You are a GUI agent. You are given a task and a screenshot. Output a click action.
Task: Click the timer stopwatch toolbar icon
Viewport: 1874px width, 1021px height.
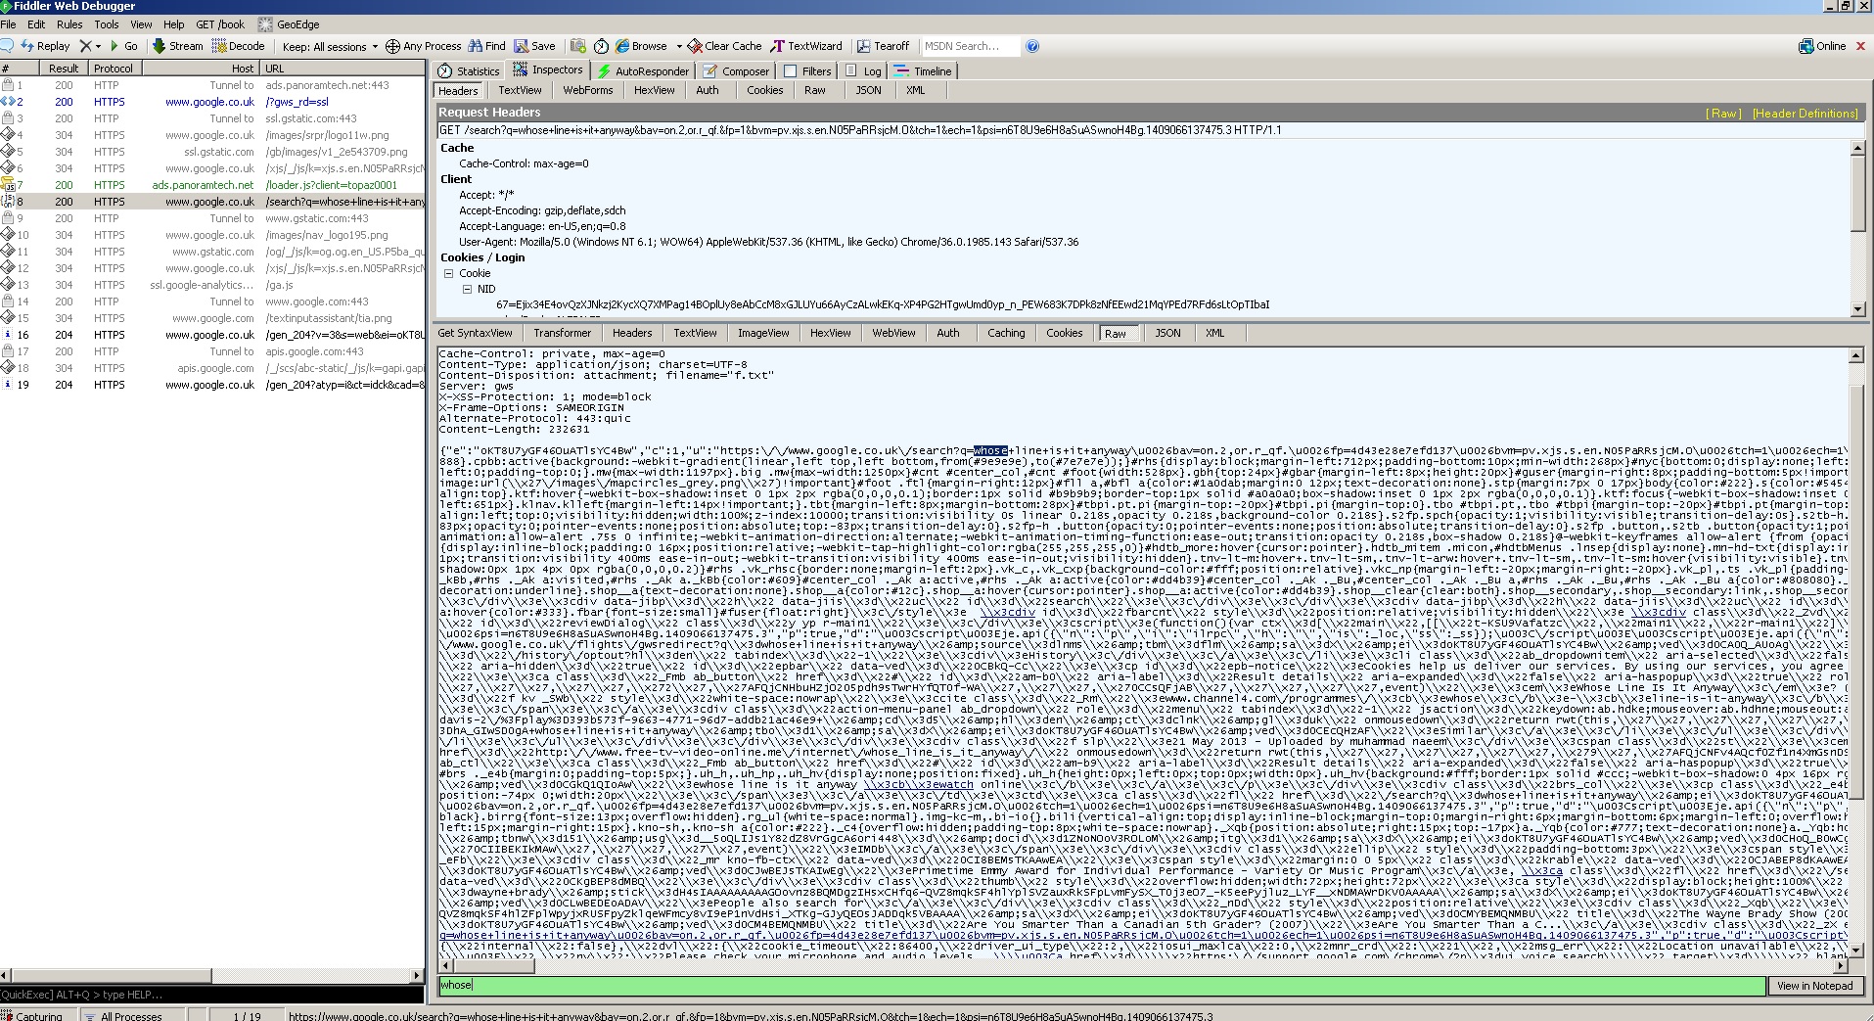pos(601,46)
